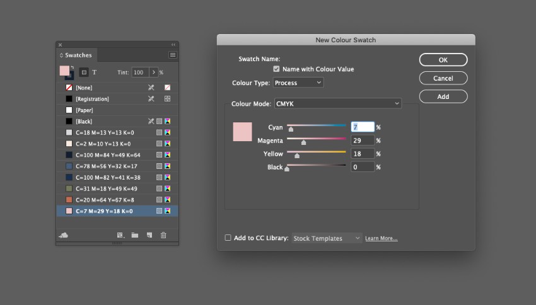Screen dimensions: 536x305
Task: Click the Tint value field
Action: pos(140,72)
